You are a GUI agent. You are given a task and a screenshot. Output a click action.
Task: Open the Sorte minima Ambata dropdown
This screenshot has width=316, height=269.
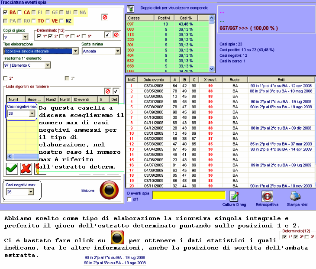pos(118,51)
